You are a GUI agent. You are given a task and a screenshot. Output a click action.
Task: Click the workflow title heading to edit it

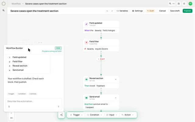[x=34, y=11]
